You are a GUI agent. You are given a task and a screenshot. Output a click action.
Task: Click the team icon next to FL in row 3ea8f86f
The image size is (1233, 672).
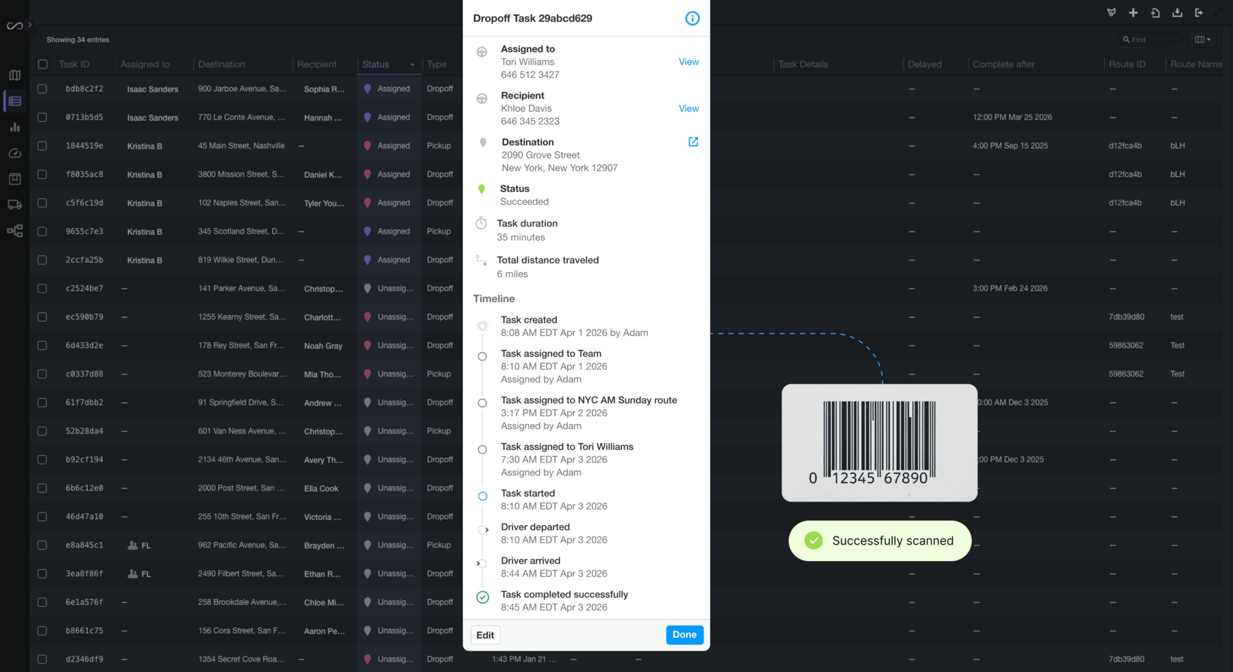point(133,574)
